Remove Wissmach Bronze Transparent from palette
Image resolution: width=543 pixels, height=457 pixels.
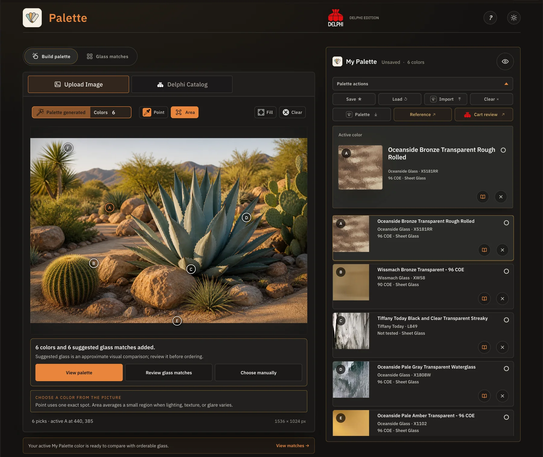click(x=502, y=299)
